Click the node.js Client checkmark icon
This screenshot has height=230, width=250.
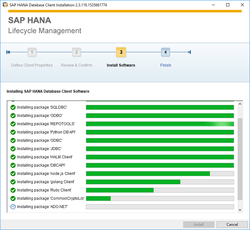click(x=13, y=174)
